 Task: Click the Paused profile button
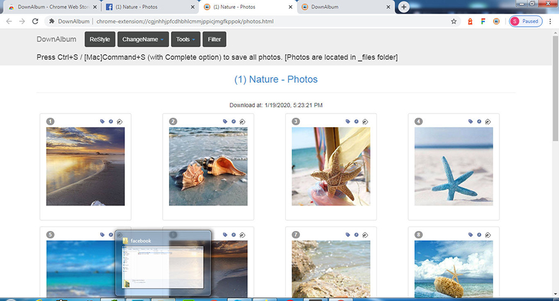tap(525, 21)
